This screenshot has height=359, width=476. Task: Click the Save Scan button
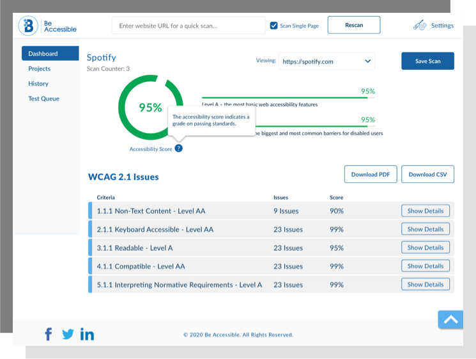click(427, 61)
